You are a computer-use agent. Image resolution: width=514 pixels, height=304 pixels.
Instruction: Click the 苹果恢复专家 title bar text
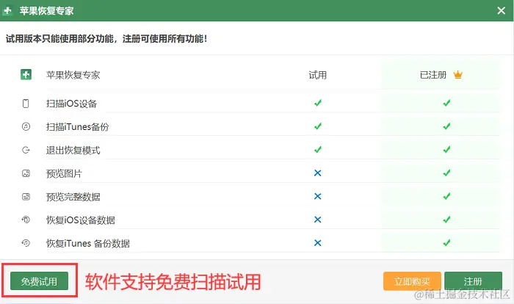[46, 11]
